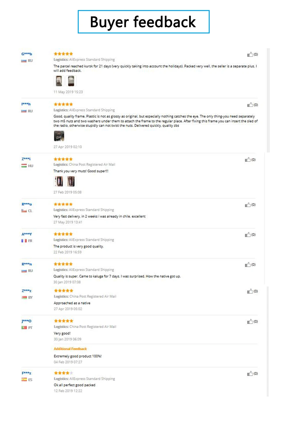Click the F***z reviewer name
Screen dimensions: 288x422
[x=26, y=373]
